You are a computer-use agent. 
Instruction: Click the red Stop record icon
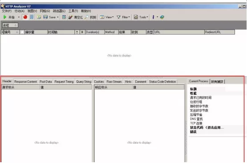click(x=25, y=17)
